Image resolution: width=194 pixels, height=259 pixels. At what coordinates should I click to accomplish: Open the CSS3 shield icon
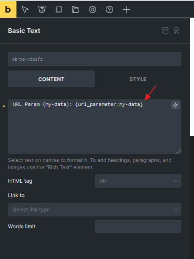(42, 9)
